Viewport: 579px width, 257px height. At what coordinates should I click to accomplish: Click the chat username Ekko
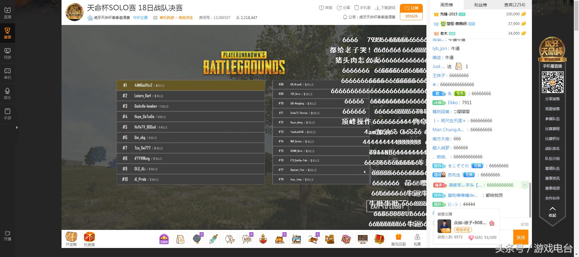[x=453, y=103]
